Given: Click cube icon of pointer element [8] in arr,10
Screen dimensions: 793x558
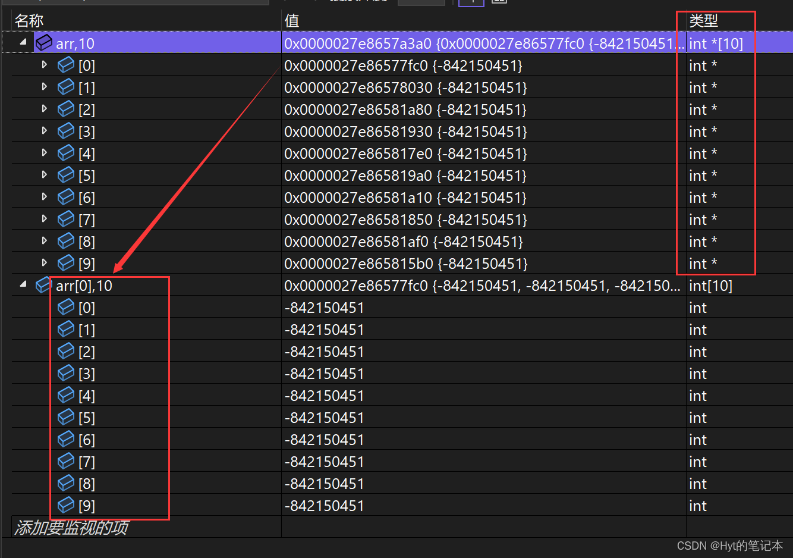Looking at the screenshot, I should coord(66,240).
